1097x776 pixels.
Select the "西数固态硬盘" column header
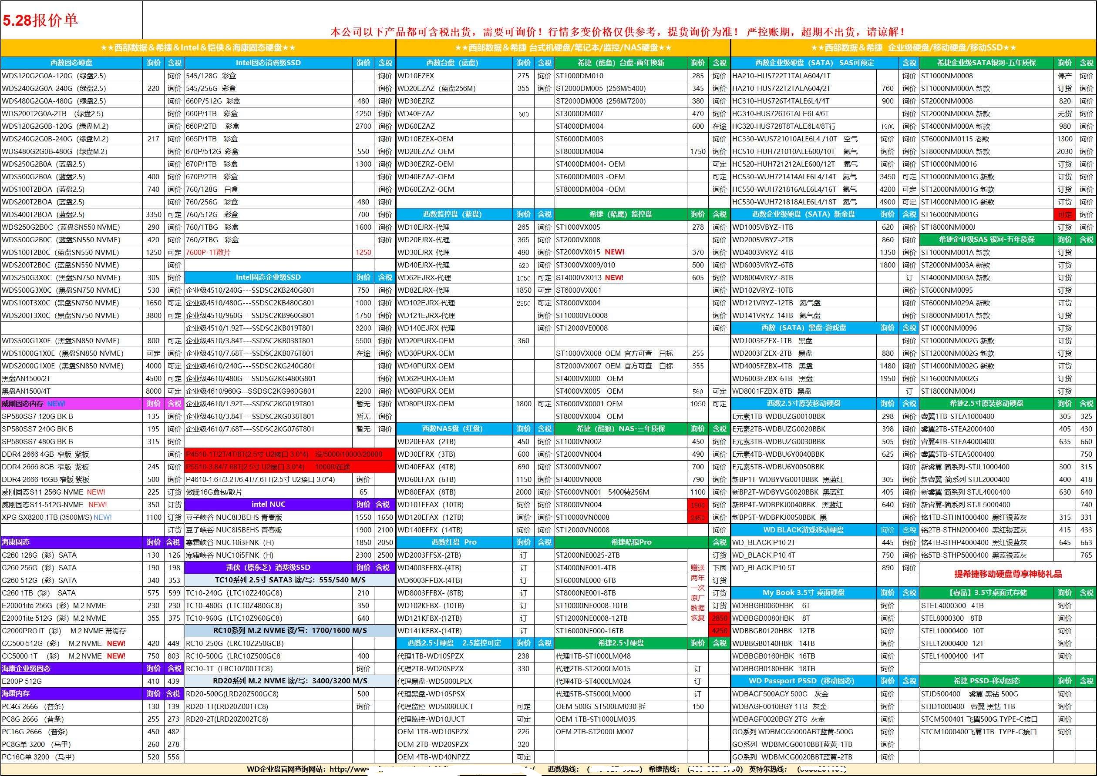point(72,63)
